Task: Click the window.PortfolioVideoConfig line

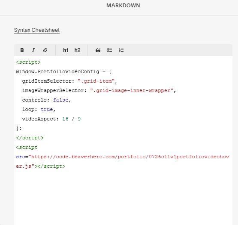Action: (63, 71)
